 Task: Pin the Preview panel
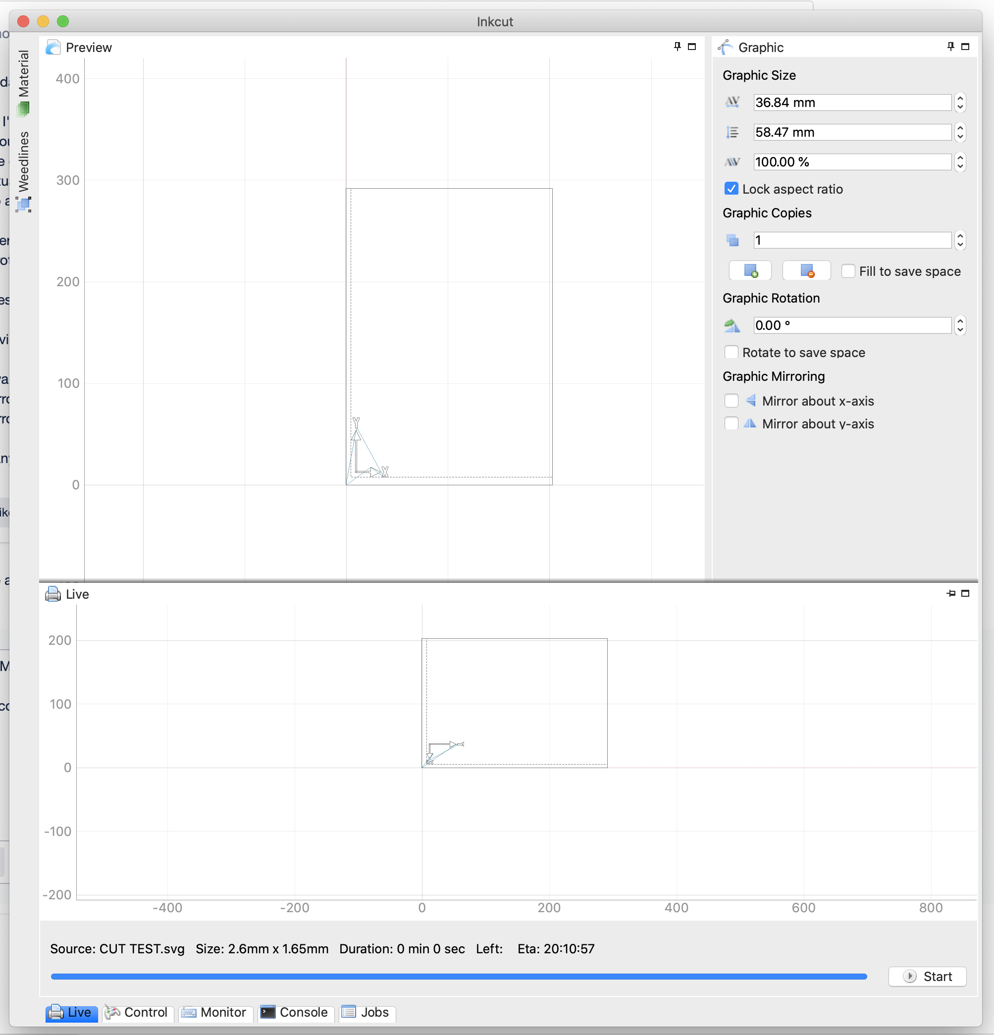pos(677,47)
